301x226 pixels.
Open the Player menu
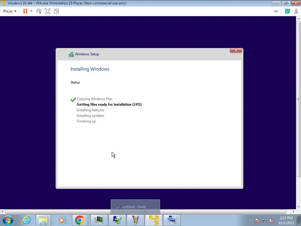[10, 11]
